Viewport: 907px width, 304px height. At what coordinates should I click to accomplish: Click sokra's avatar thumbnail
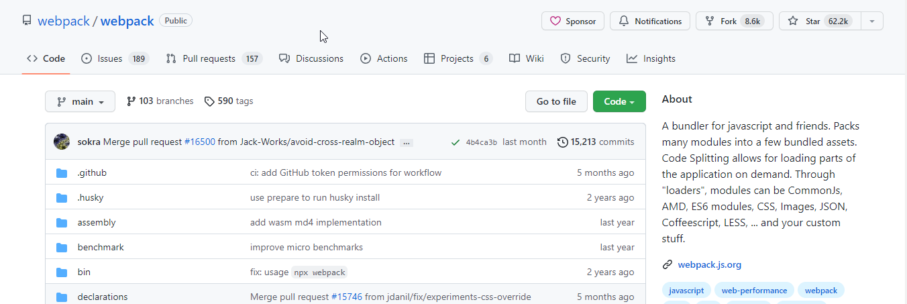point(62,142)
